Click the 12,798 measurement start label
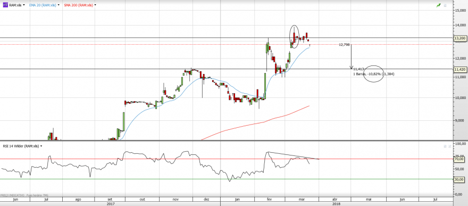Viewport: 468px width, 206px height. (x=344, y=45)
